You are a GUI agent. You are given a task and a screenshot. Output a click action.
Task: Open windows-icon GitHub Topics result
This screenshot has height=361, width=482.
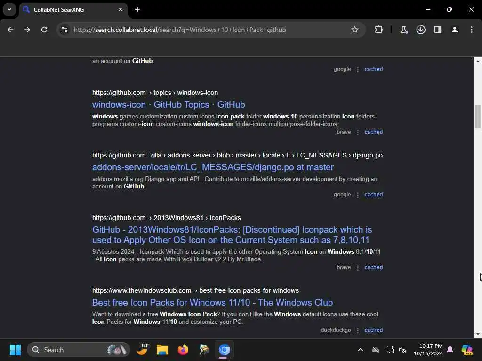pos(169,105)
